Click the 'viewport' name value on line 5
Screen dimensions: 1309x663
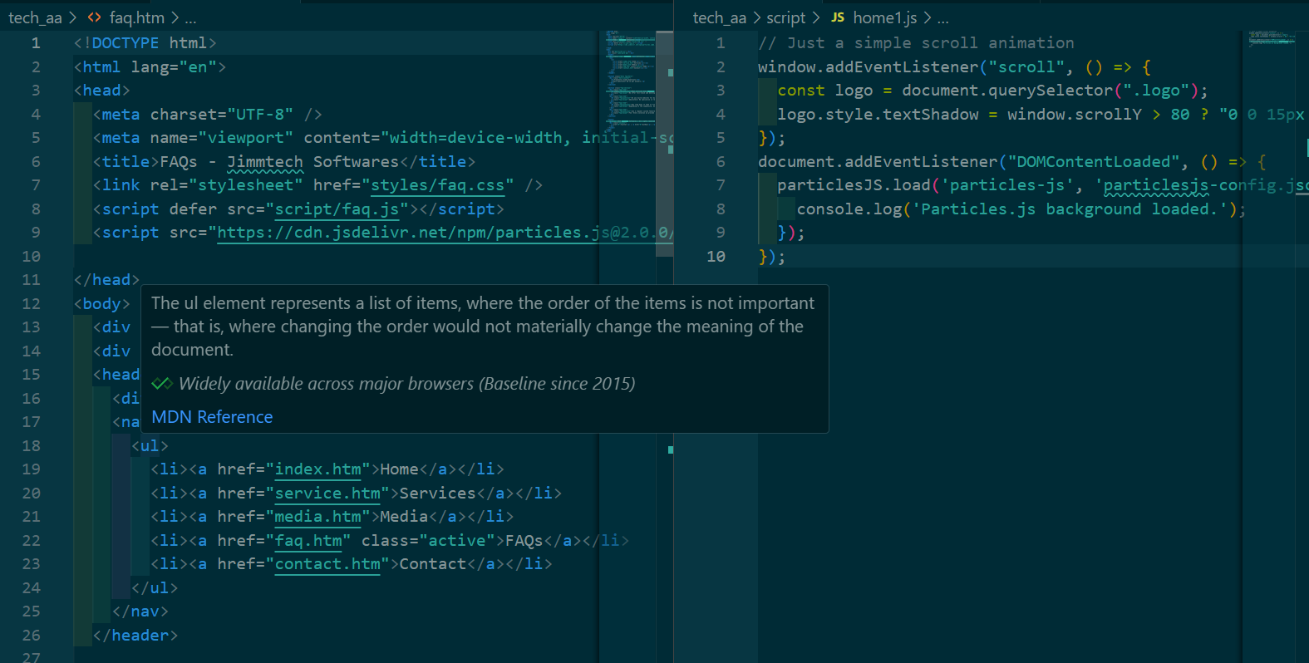point(246,138)
